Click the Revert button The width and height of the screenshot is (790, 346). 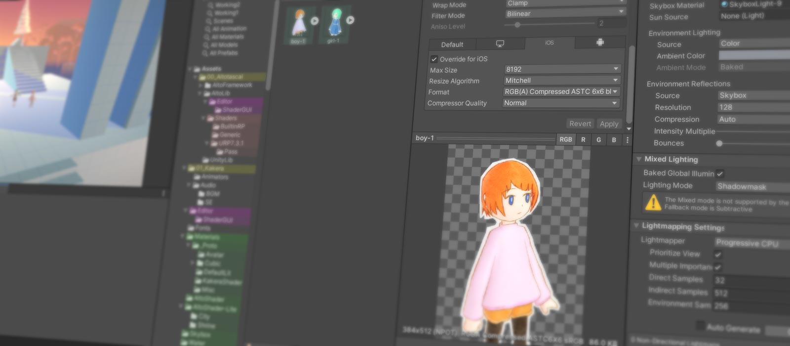pos(580,124)
